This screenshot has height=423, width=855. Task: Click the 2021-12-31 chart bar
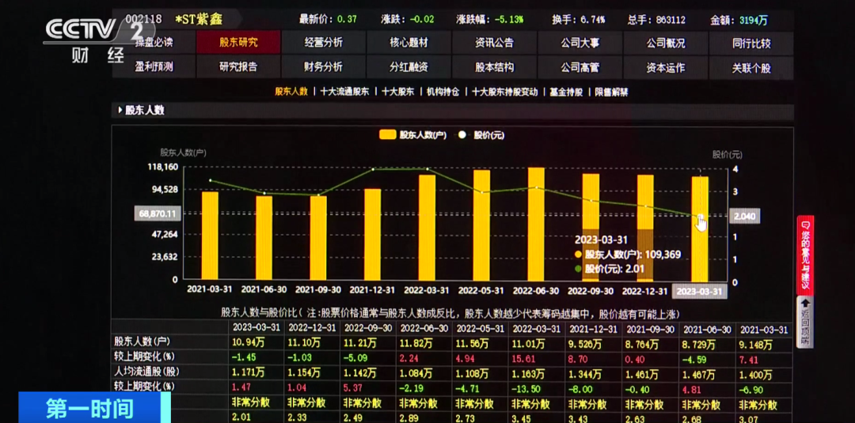tap(372, 235)
